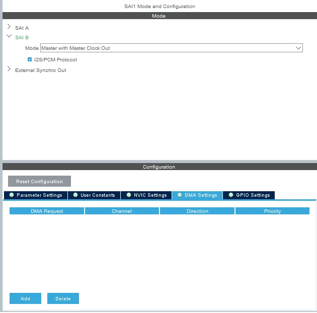Screen dimensions: 317x313
Task: Expand the SAI A section
Action: coord(9,27)
